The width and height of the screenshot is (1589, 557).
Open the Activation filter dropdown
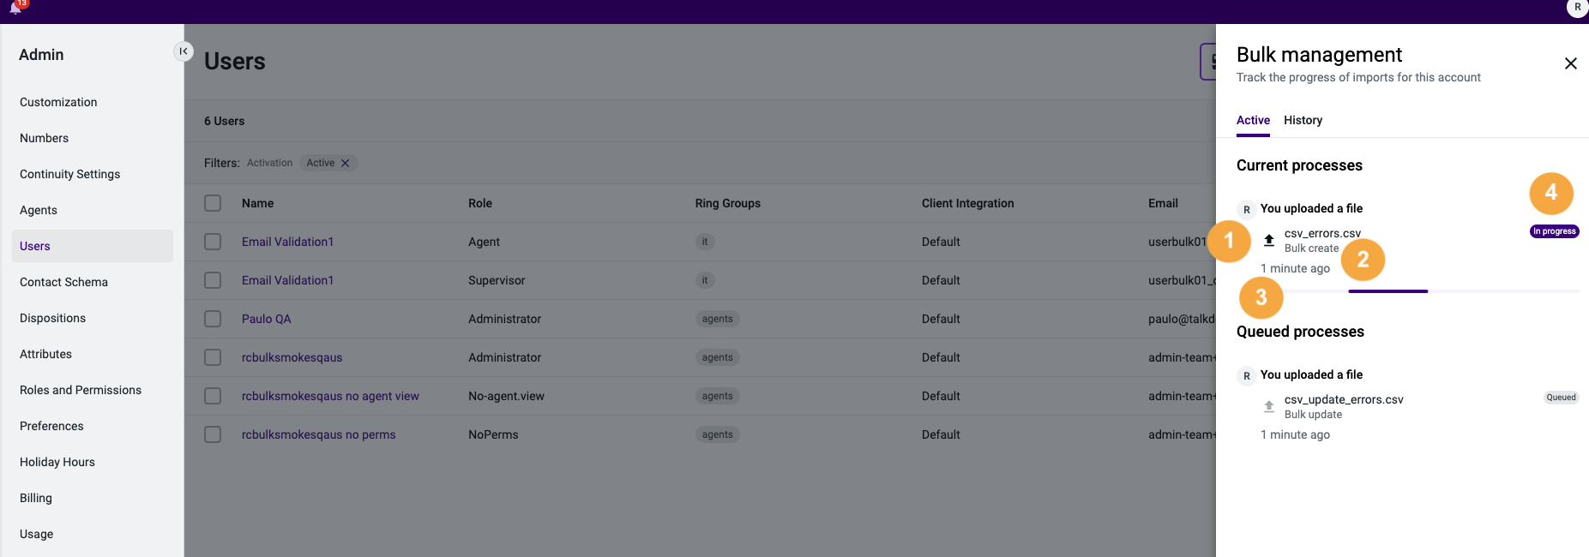click(x=269, y=162)
